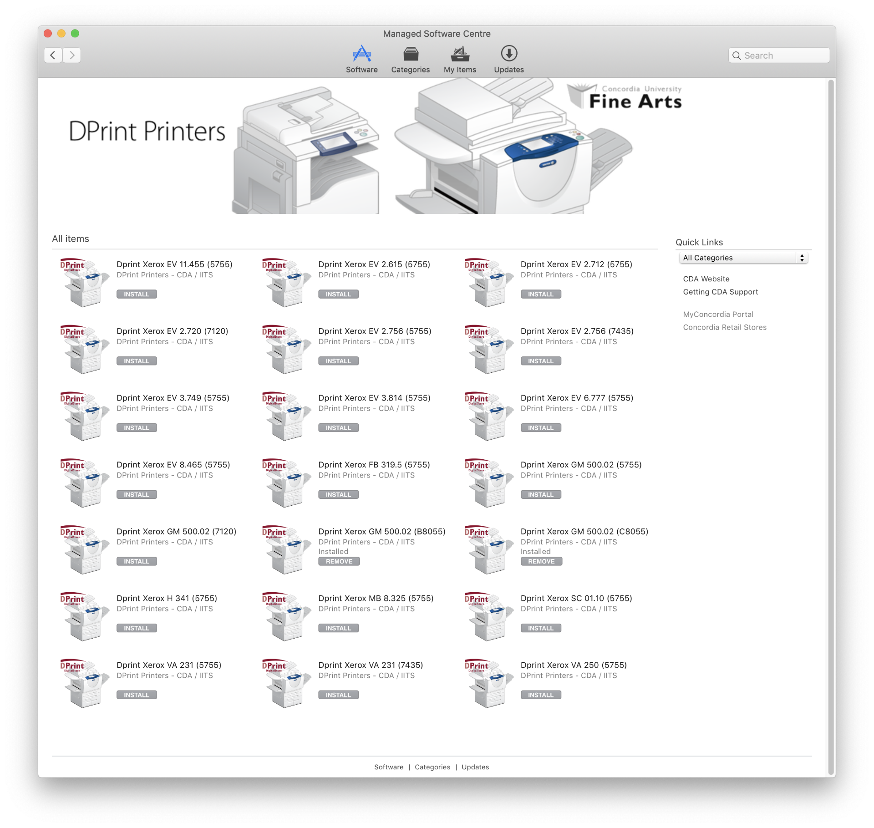Click the Search field
The width and height of the screenshot is (874, 828).
(779, 56)
